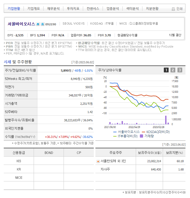Click the 주요주주 column header
This screenshot has height=198, width=190.
point(116,153)
